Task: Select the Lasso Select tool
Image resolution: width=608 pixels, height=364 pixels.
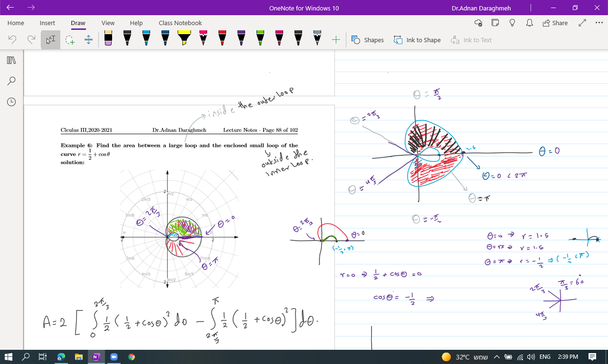Action: pyautogui.click(x=70, y=40)
